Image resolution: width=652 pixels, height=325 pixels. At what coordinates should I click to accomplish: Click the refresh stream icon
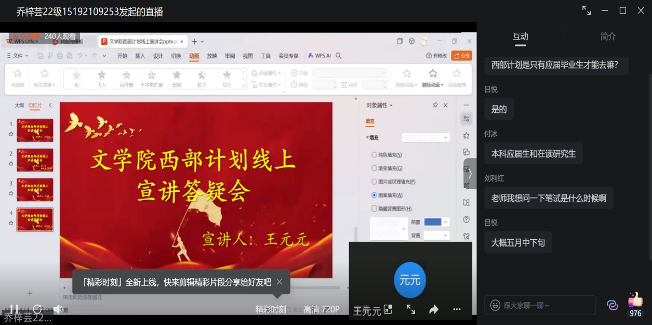(x=37, y=309)
